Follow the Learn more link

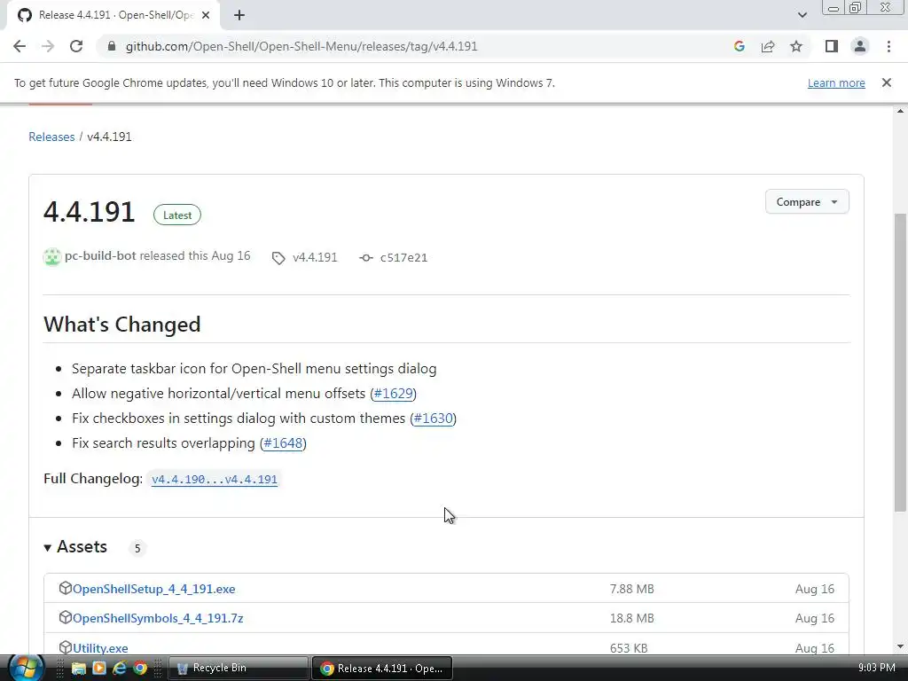click(x=836, y=82)
